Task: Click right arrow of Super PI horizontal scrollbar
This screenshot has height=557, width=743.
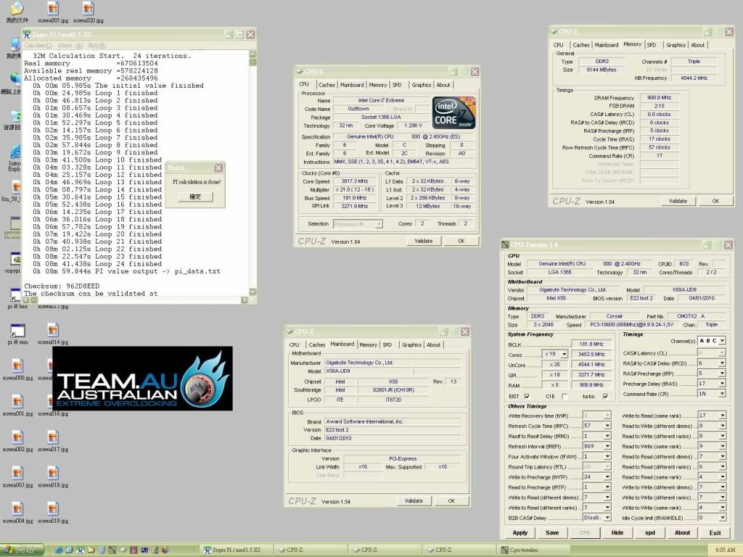Action: point(244,300)
